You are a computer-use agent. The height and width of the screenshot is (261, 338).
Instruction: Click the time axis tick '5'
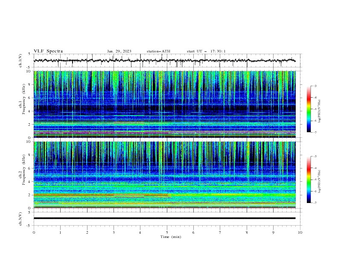167,232
